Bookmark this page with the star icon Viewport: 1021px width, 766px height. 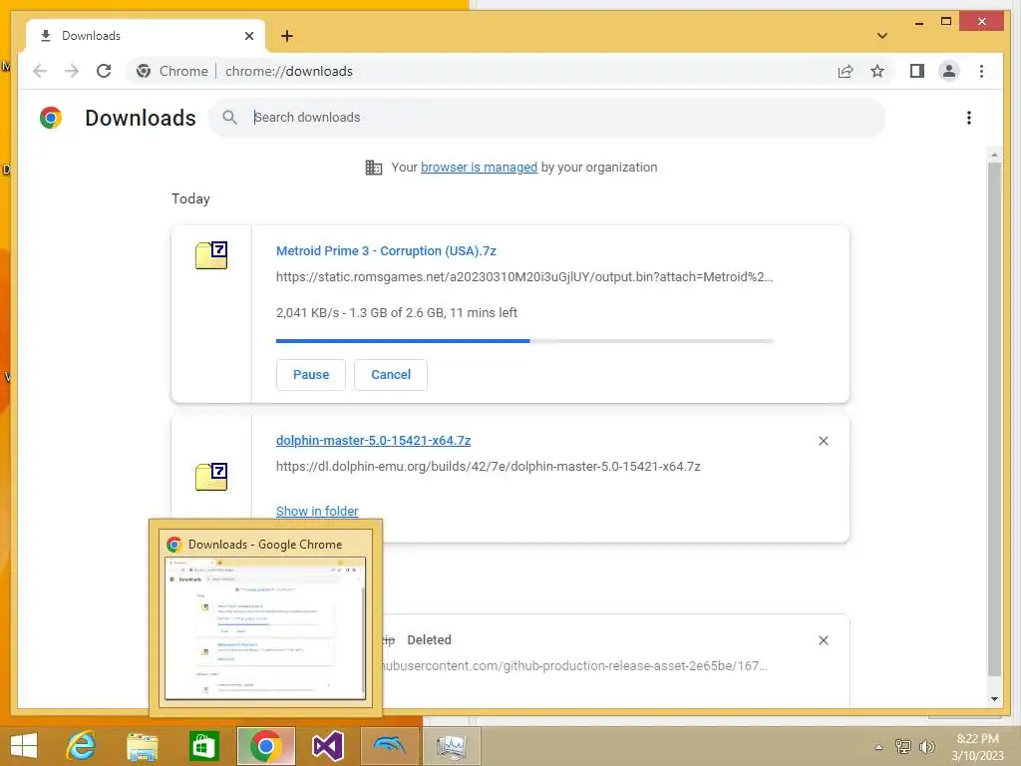tap(877, 71)
